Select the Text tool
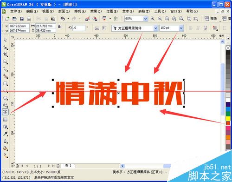This screenshot has height=182, width=232. [x=5, y=112]
